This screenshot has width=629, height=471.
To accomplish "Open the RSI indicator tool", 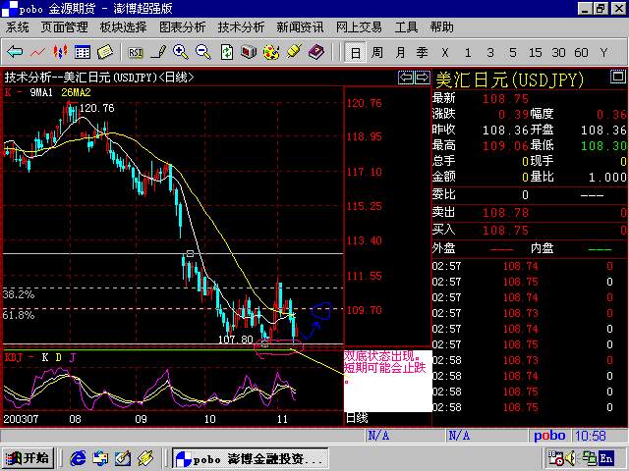I will (136, 52).
